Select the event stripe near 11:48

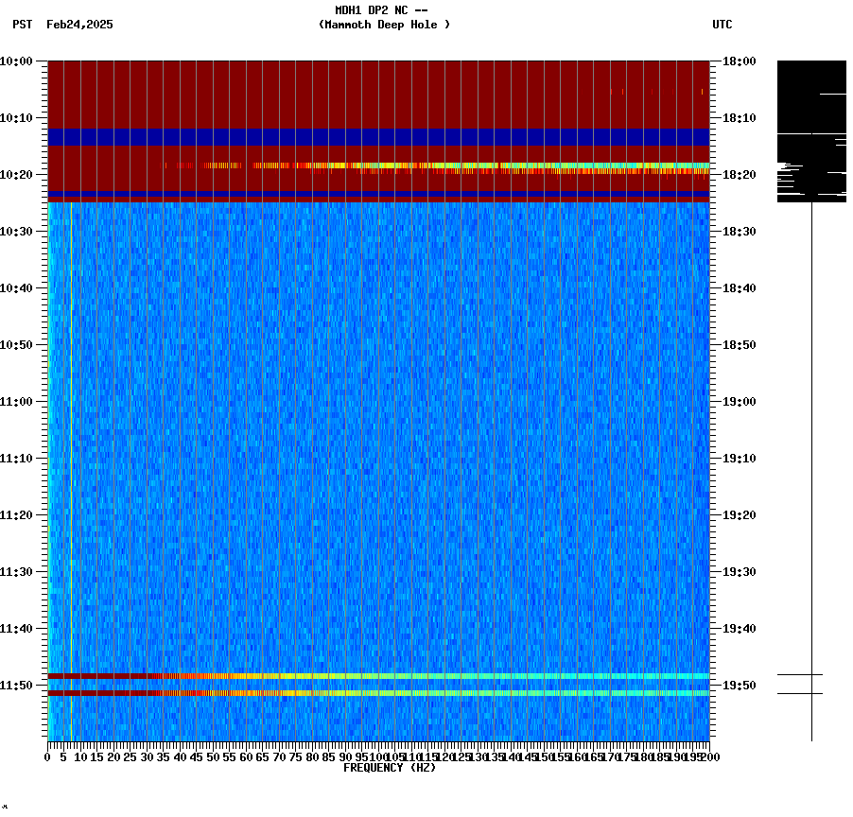pos(378,675)
